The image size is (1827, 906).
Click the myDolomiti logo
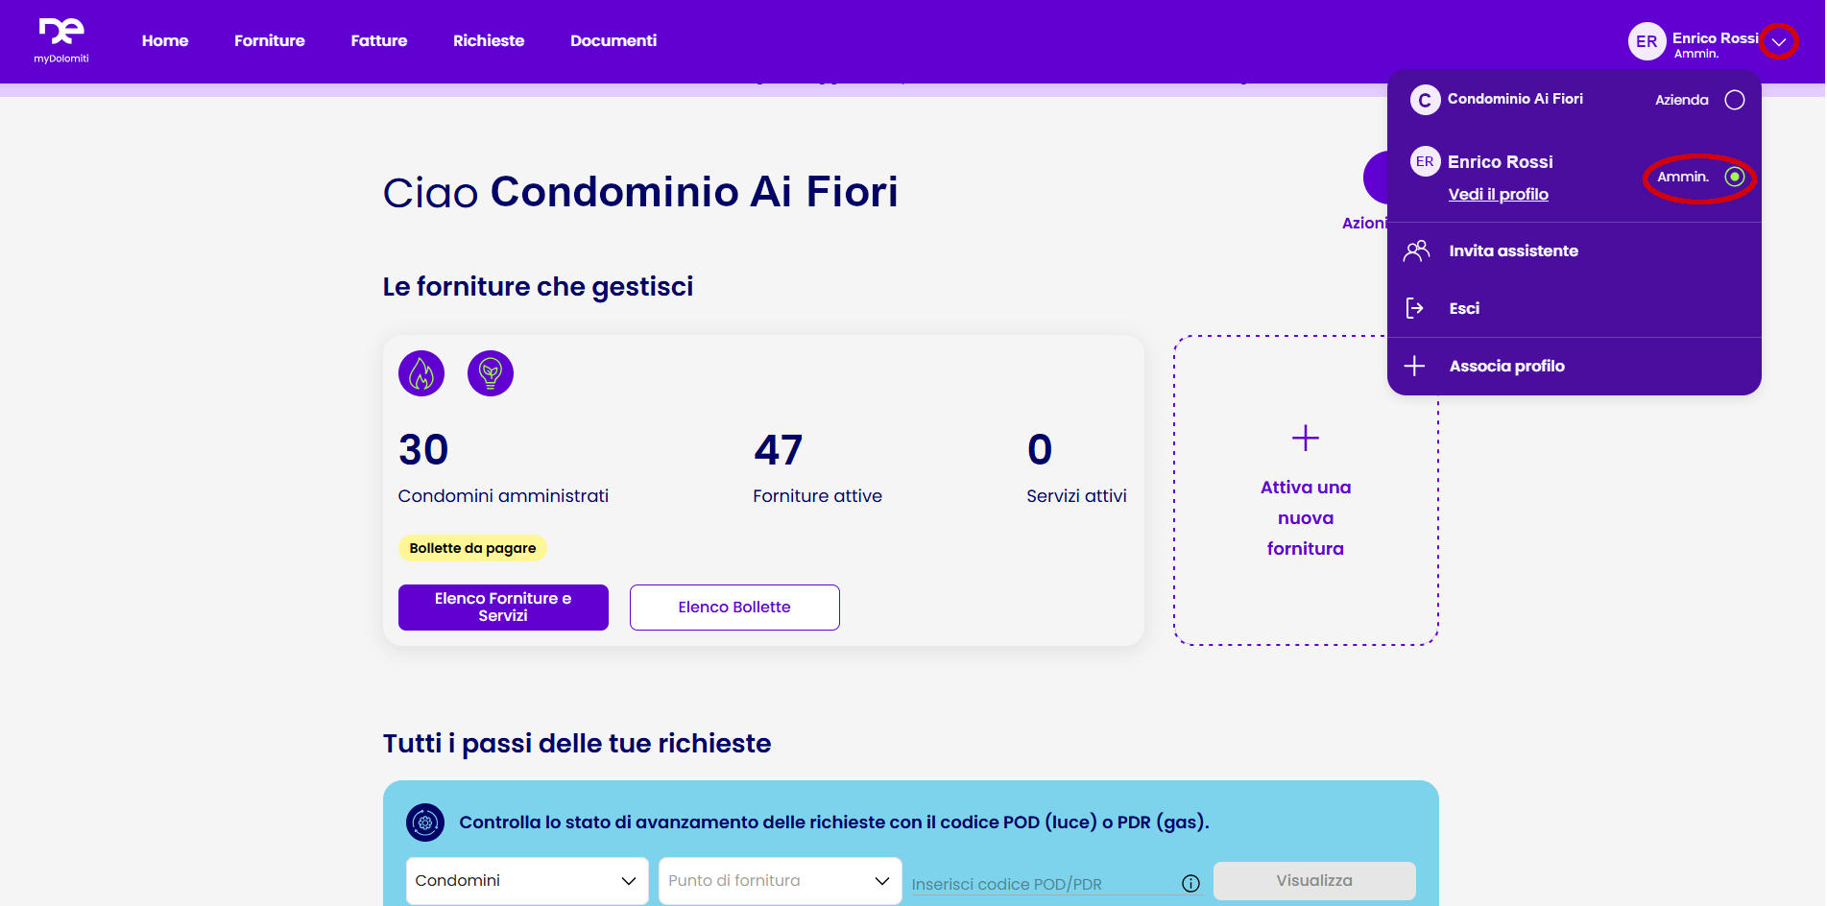[61, 40]
